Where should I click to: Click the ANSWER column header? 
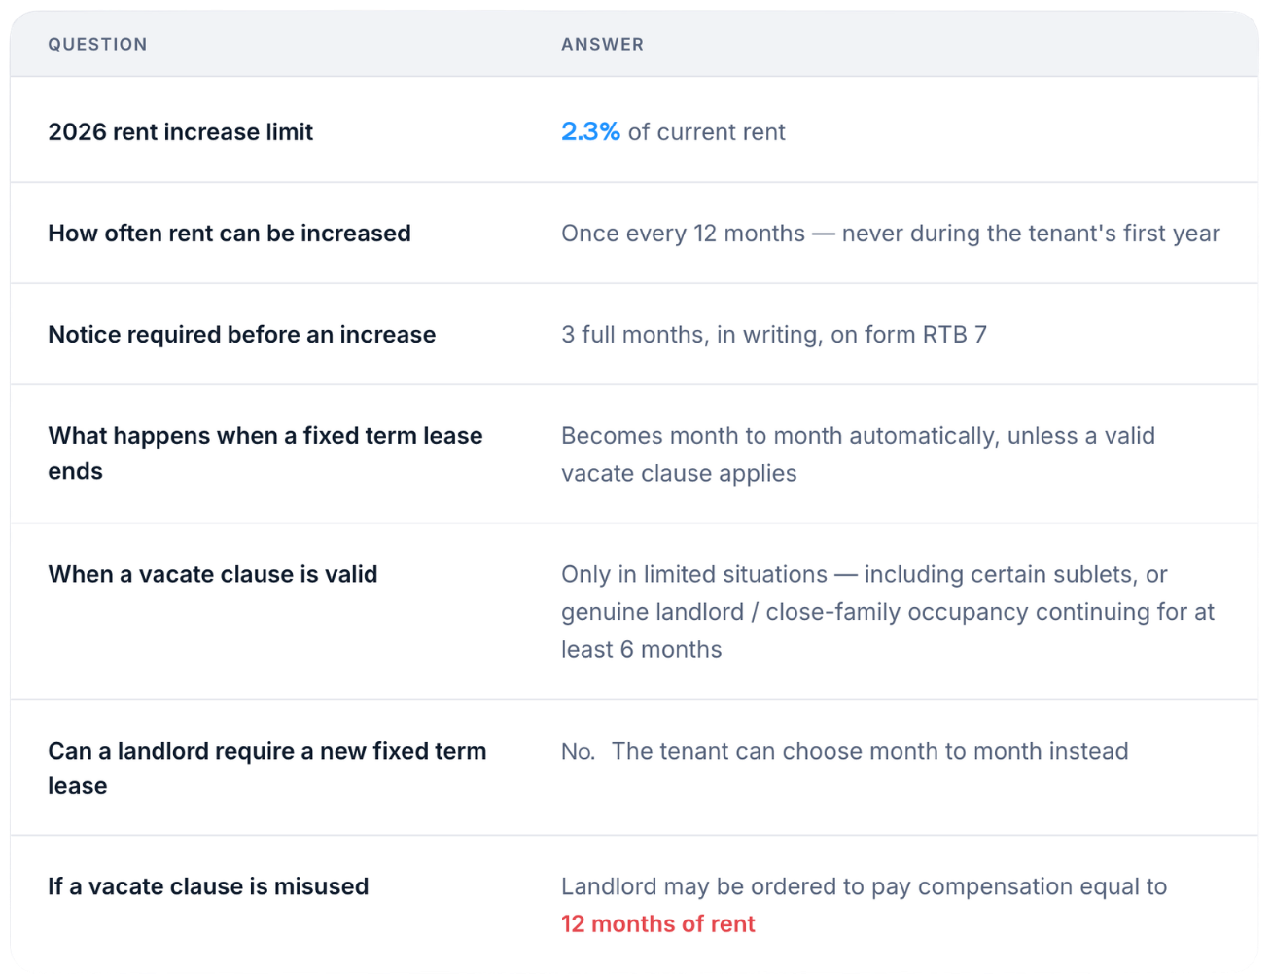[x=602, y=44]
